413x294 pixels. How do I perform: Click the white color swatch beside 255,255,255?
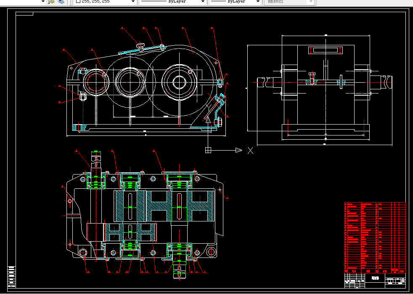pos(78,1)
